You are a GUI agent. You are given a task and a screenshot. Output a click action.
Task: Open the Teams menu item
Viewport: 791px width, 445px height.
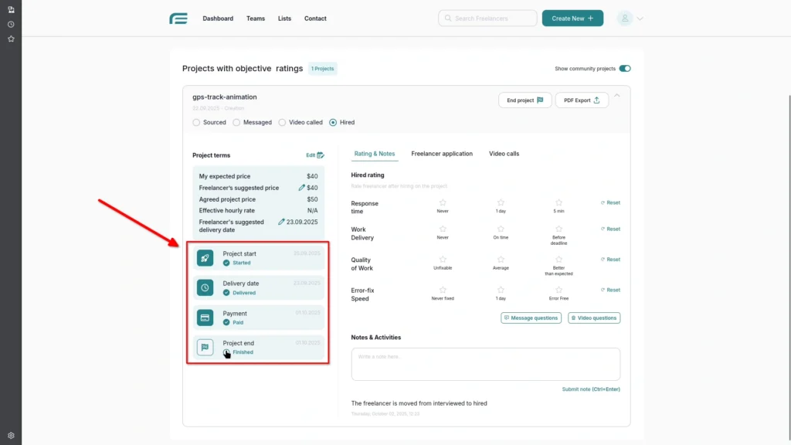[x=256, y=19]
